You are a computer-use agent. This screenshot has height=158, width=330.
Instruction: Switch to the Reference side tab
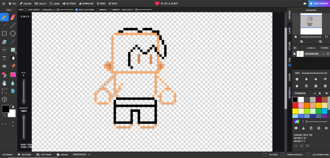tap(289, 93)
